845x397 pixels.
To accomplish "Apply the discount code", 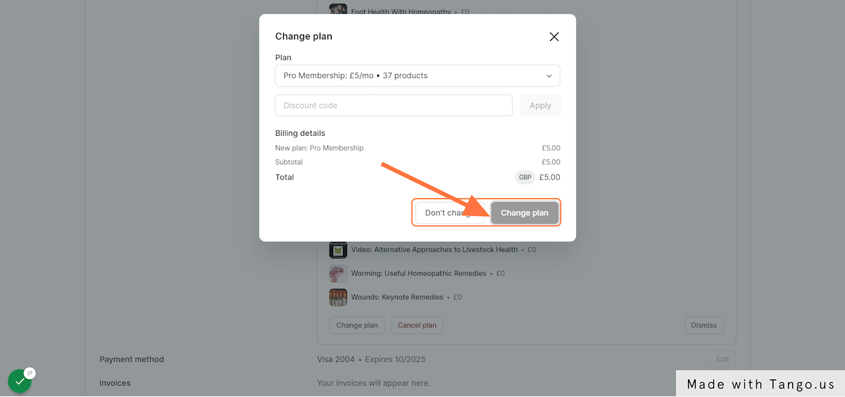I will [540, 106].
